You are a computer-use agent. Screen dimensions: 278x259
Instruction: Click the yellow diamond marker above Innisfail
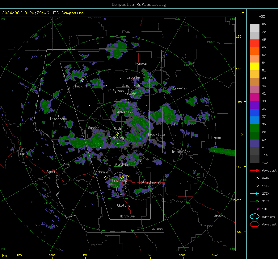coord(127,100)
